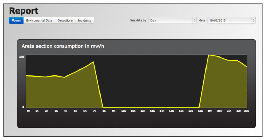The image size is (266, 140).
Task: Click the 21h data point on the line
Action: point(228,60)
